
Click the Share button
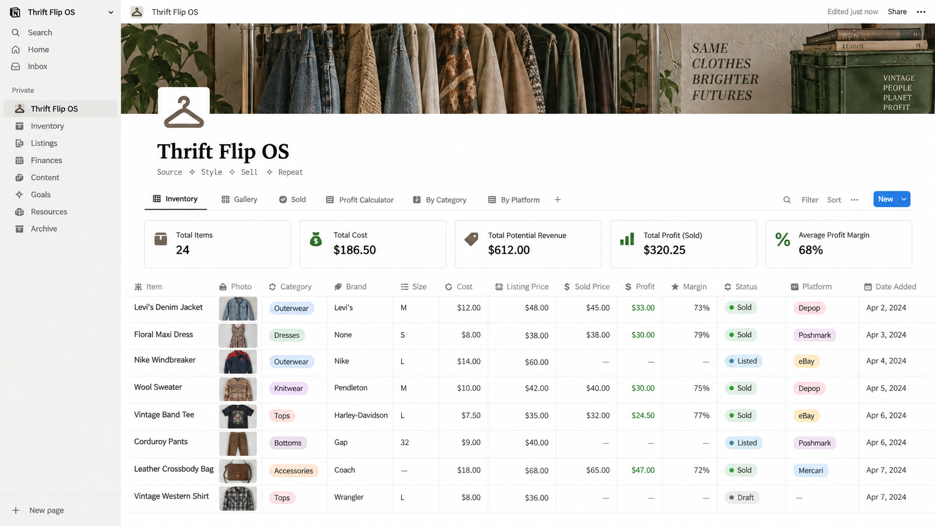[897, 12]
